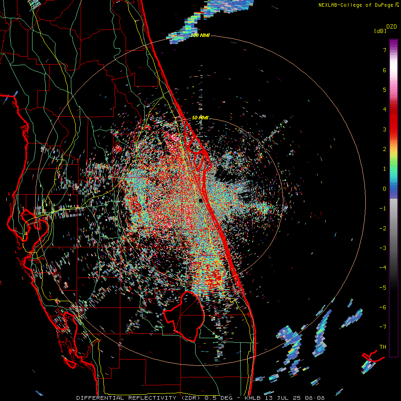The width and height of the screenshot is (401, 401).
Task: Click the -3 value on color scale
Action: 383,248
